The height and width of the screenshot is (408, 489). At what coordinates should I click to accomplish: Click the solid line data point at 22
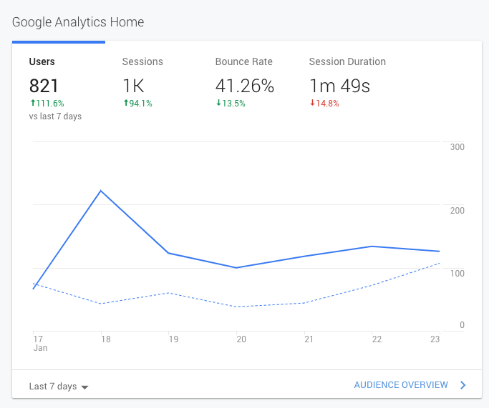tap(372, 247)
